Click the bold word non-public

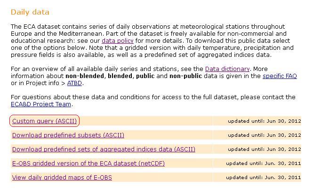pyautogui.click(x=185, y=76)
